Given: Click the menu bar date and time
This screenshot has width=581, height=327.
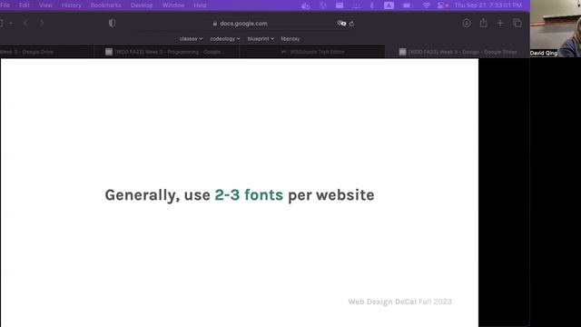Looking at the screenshot, I should click(x=488, y=5).
